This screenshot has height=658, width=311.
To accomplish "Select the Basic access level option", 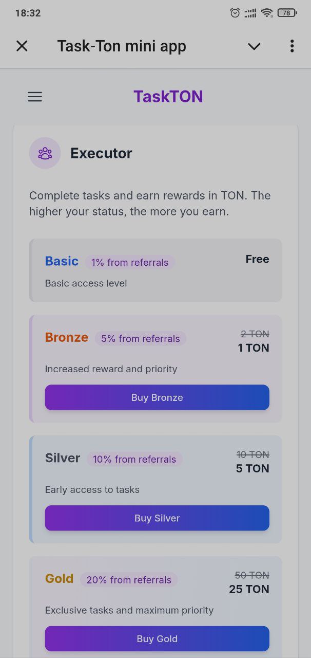I will [156, 270].
